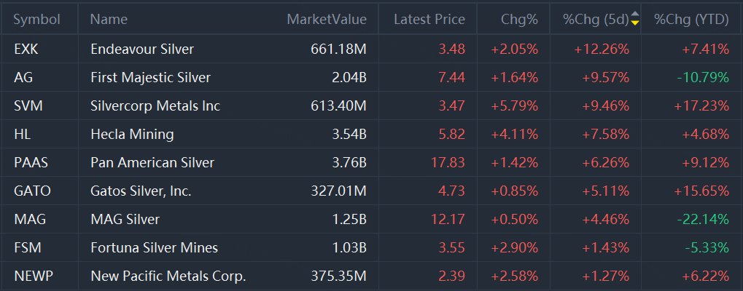743x291 pixels.
Task: Select the First Majestic Silver row
Action: click(x=150, y=78)
